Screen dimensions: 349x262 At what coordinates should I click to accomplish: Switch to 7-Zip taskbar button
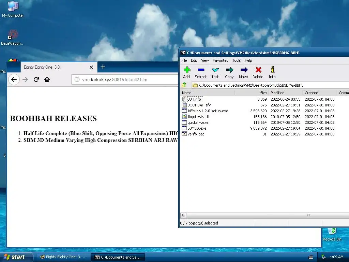pyautogui.click(x=118, y=257)
